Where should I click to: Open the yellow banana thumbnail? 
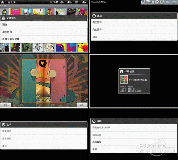pos(38,11)
